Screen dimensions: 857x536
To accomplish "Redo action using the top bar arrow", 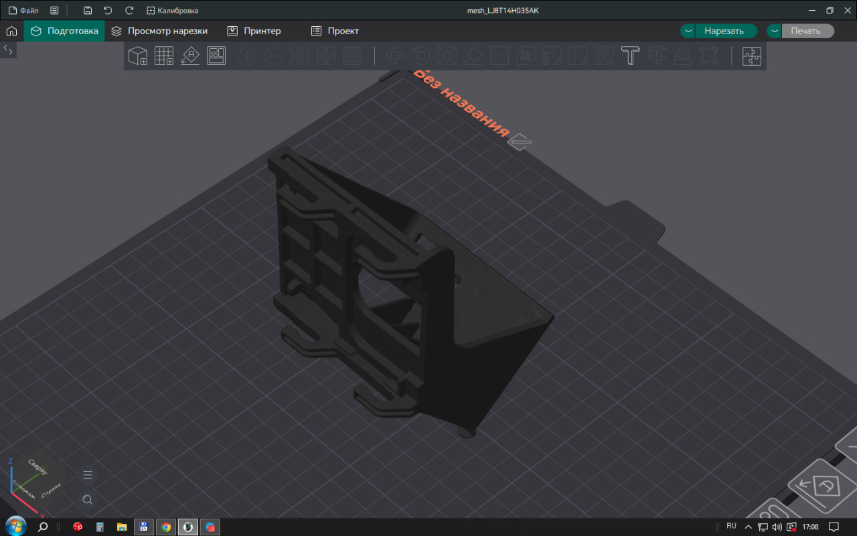I will (130, 11).
